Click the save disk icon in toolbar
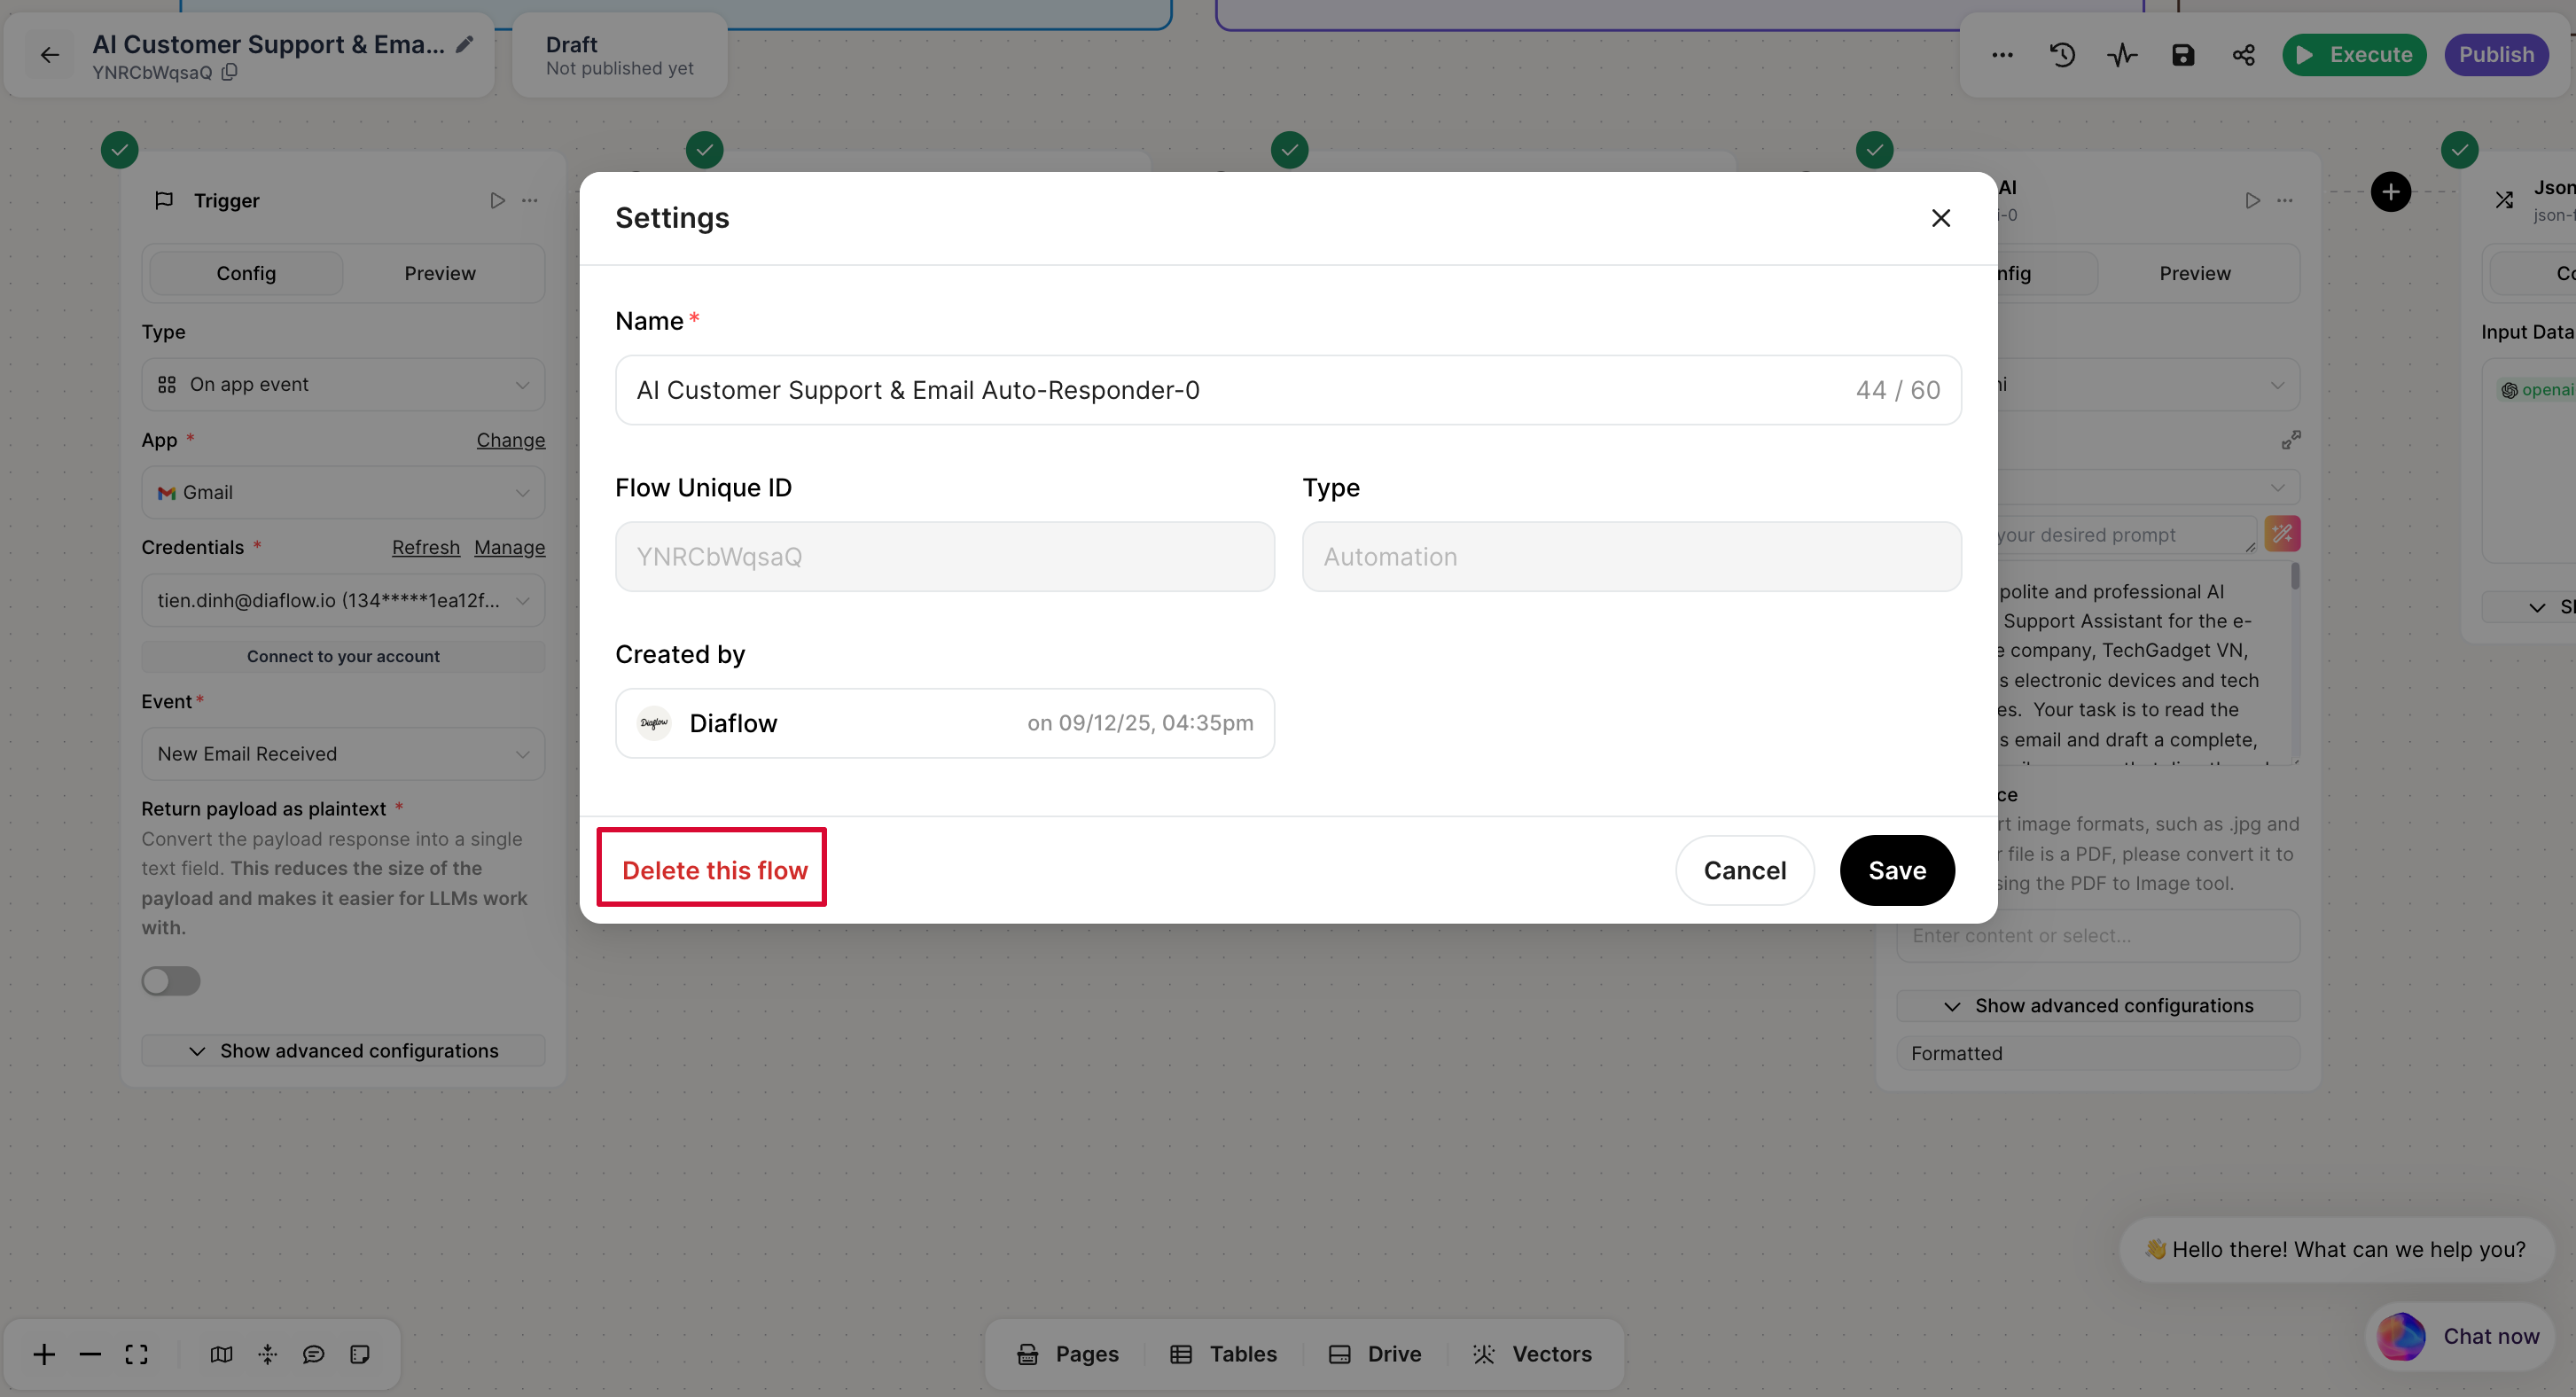This screenshot has height=1397, width=2576. [2183, 55]
